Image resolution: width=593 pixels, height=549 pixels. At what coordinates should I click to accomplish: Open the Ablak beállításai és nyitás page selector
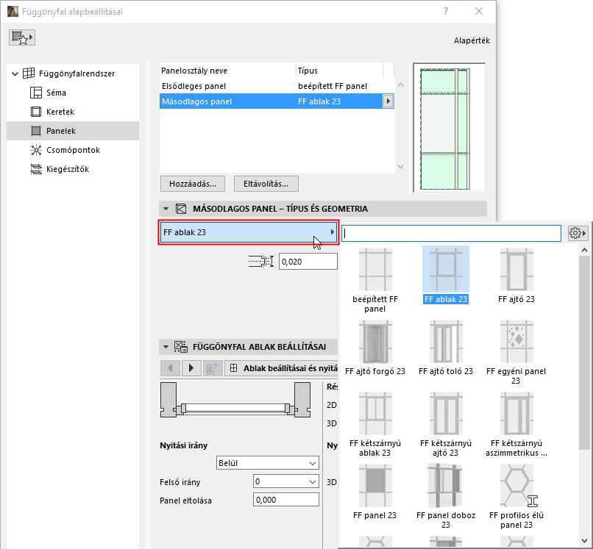pos(281,368)
